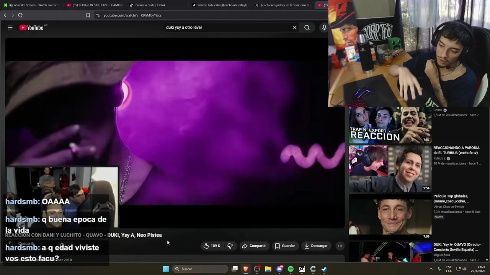Screen dimensions: 490x275
Task: Bookmark this page via bookmark icon
Action: click(x=88, y=15)
